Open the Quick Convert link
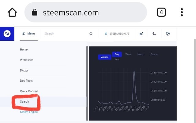The width and height of the screenshot is (196, 123). (x=29, y=91)
